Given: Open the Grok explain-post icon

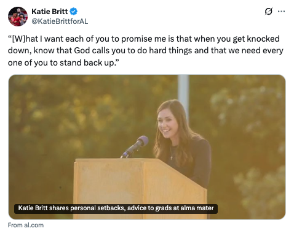Looking at the screenshot, I should [269, 11].
